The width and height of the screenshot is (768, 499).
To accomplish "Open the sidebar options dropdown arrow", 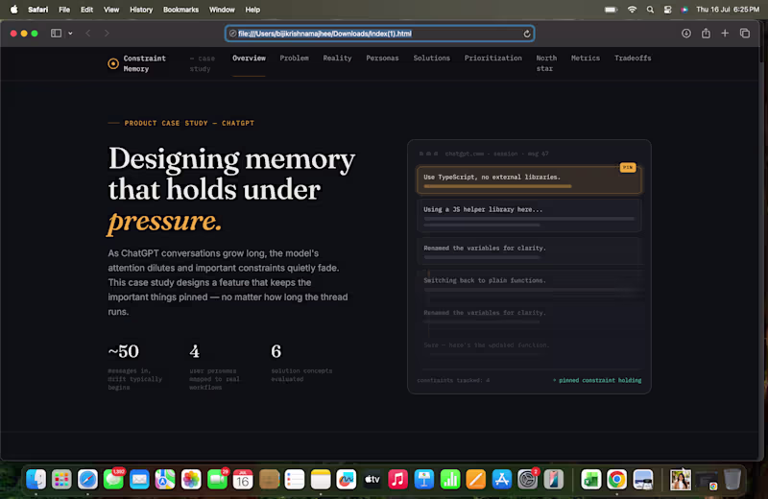I will (x=70, y=34).
